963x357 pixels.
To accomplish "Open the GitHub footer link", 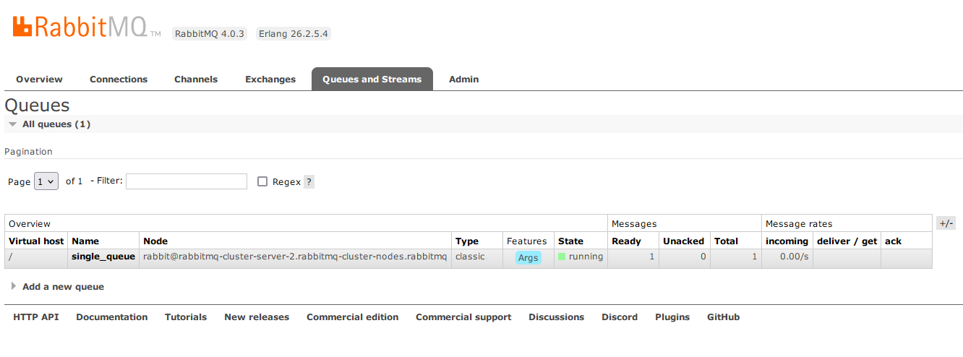I will 723,317.
